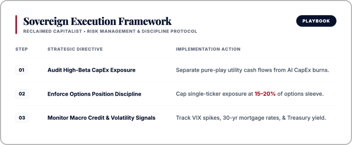Click 'Treasury yield' text in step 03
This screenshot has height=145, width=352.
307,118
